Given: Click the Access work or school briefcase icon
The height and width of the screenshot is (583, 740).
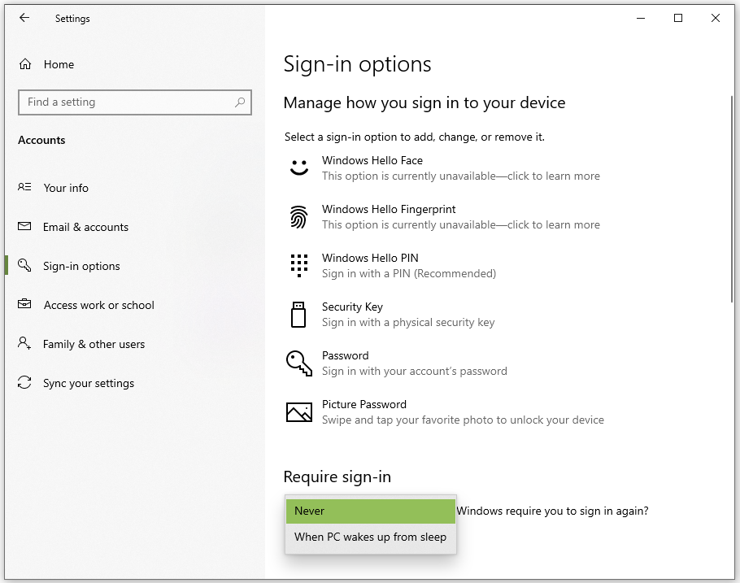Looking at the screenshot, I should click(x=24, y=304).
